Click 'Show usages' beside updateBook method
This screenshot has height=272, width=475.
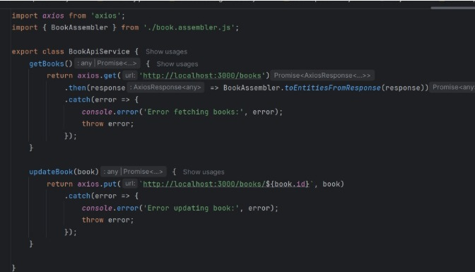[204, 172]
